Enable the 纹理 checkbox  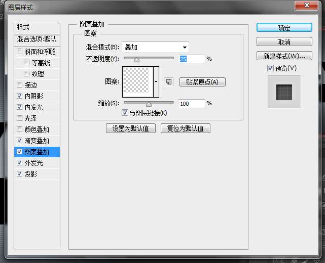[x=26, y=74]
